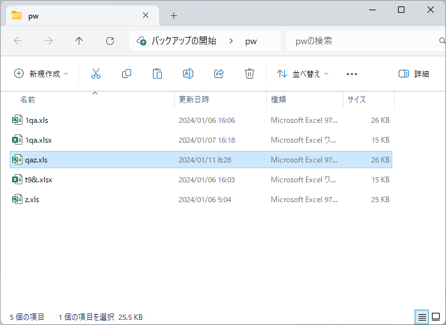Toggle the 詳細 details pane
446x325 pixels.
413,74
